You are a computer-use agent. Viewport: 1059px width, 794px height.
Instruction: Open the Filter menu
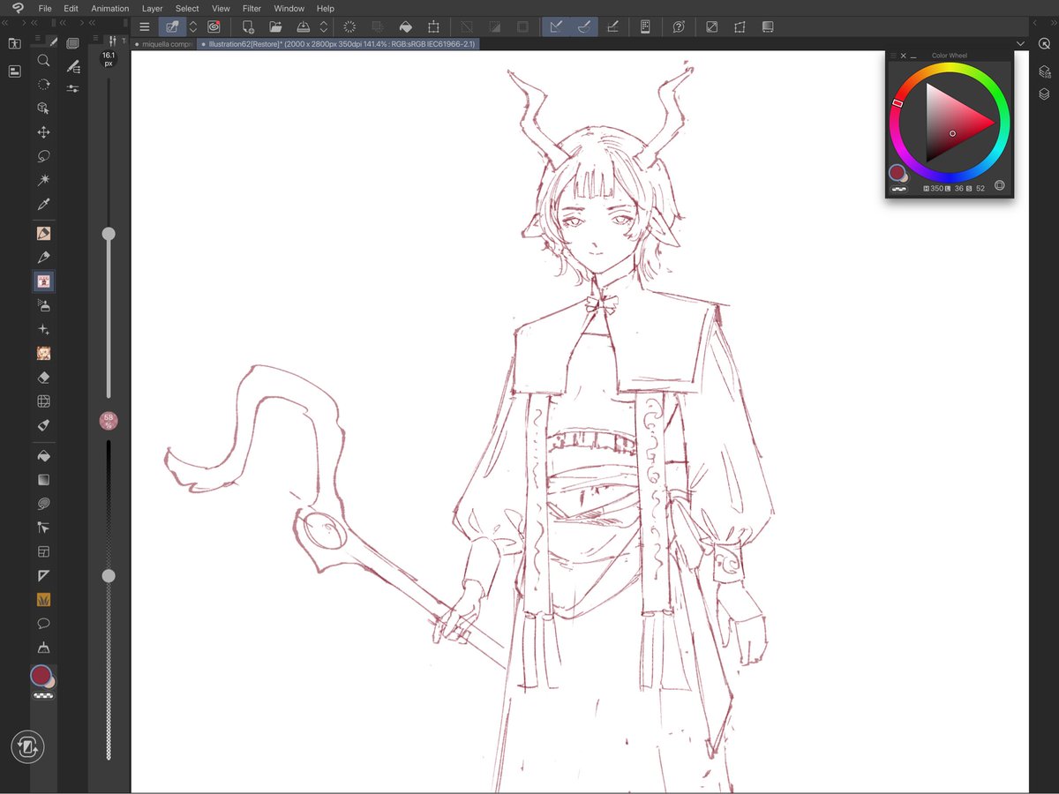[252, 8]
